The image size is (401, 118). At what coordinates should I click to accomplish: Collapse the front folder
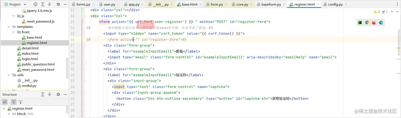14,32
